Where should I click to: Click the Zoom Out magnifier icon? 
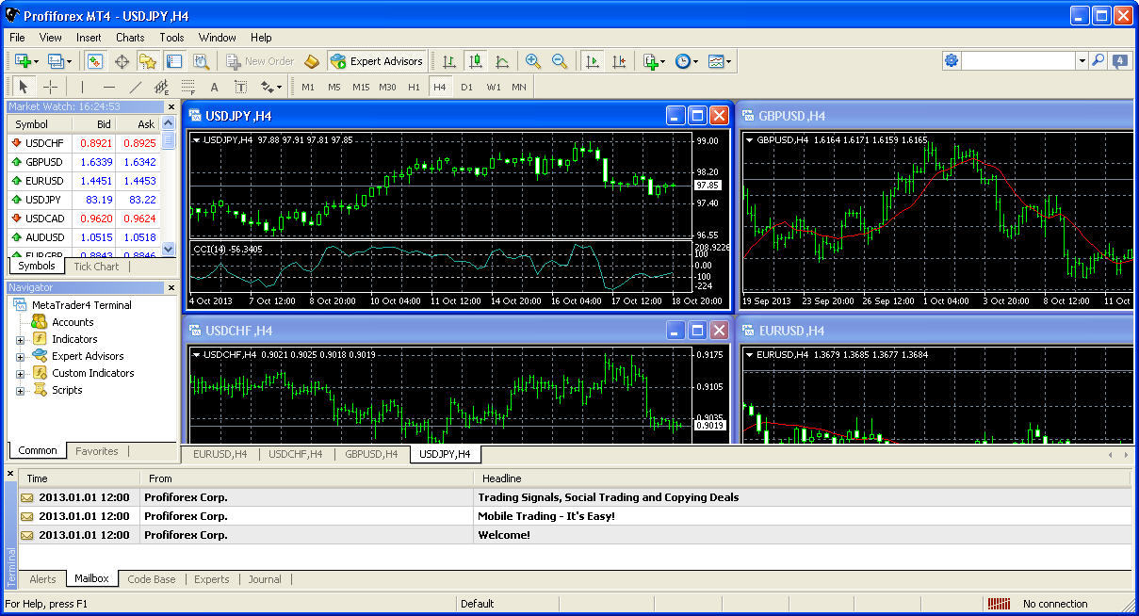coord(560,61)
